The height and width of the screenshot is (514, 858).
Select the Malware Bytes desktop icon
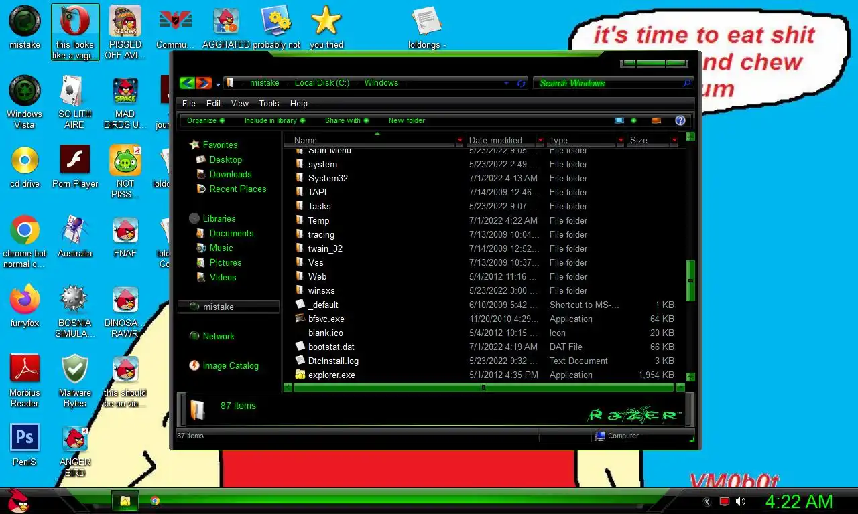click(75, 381)
